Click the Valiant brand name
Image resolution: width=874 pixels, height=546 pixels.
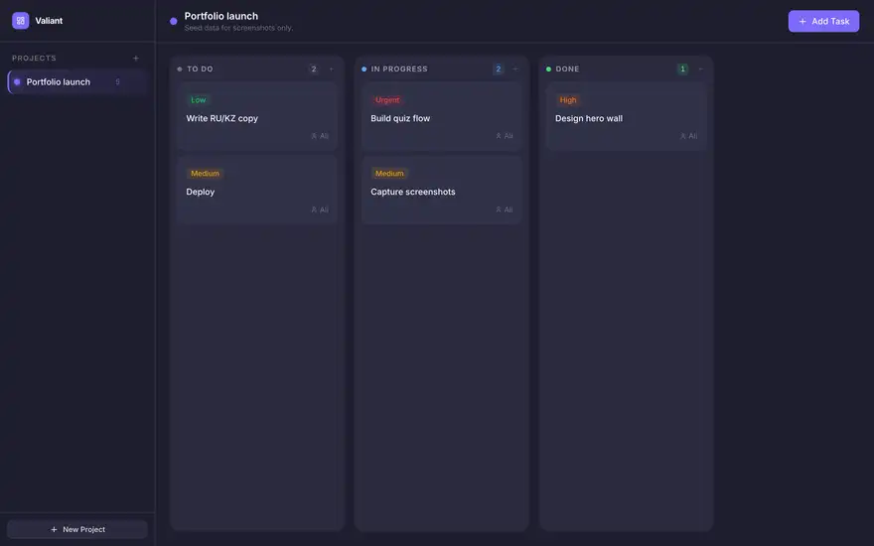[49, 21]
